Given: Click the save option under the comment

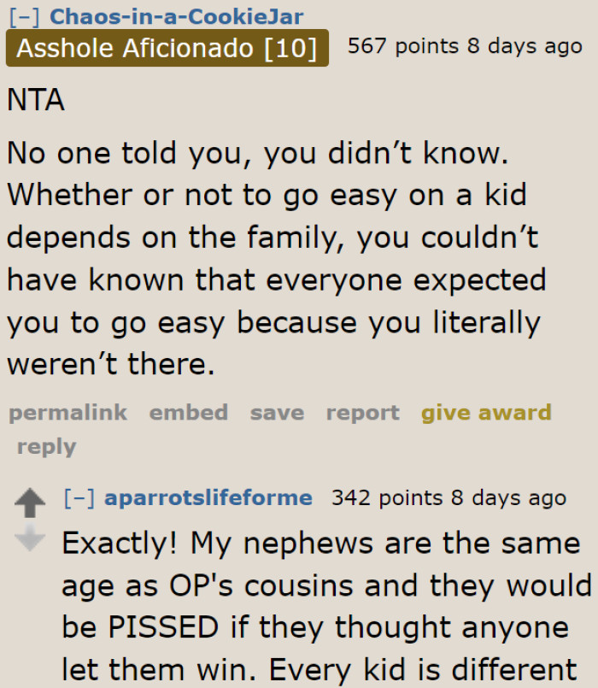Looking at the screenshot, I should click(x=276, y=413).
